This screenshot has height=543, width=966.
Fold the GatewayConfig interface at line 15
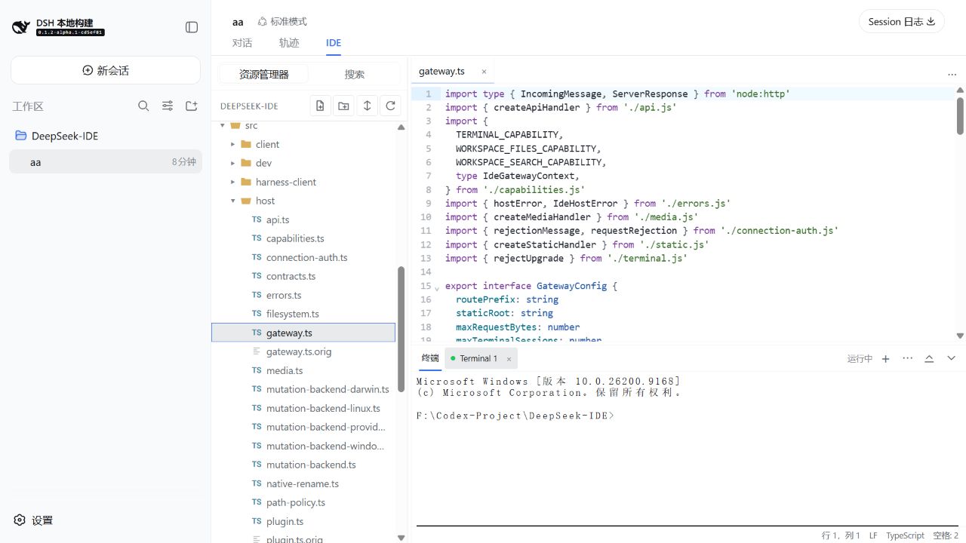click(437, 287)
